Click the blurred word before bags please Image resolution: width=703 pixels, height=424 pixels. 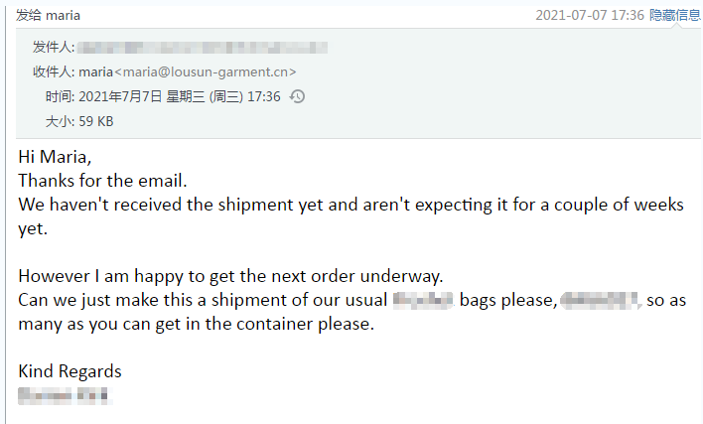coord(423,300)
